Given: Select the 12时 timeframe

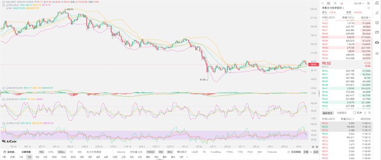Looking at the screenshot, I should tap(115, 157).
